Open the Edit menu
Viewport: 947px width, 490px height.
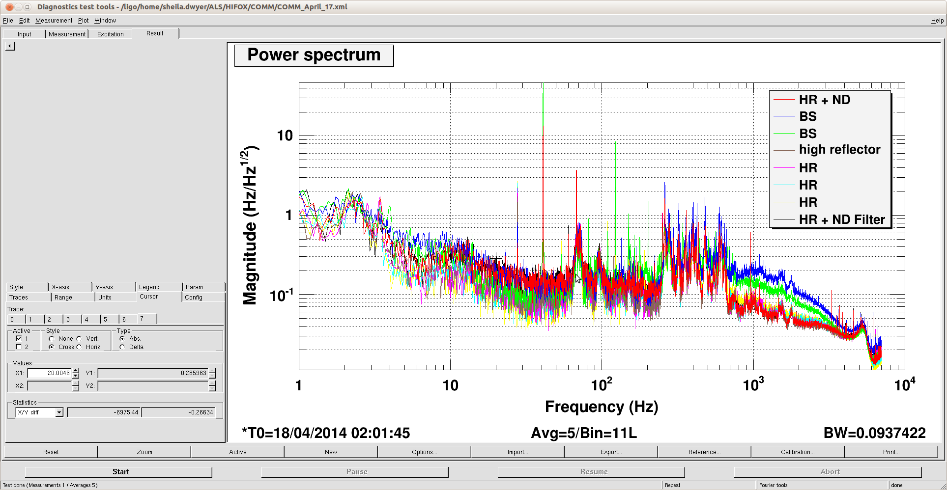[25, 21]
